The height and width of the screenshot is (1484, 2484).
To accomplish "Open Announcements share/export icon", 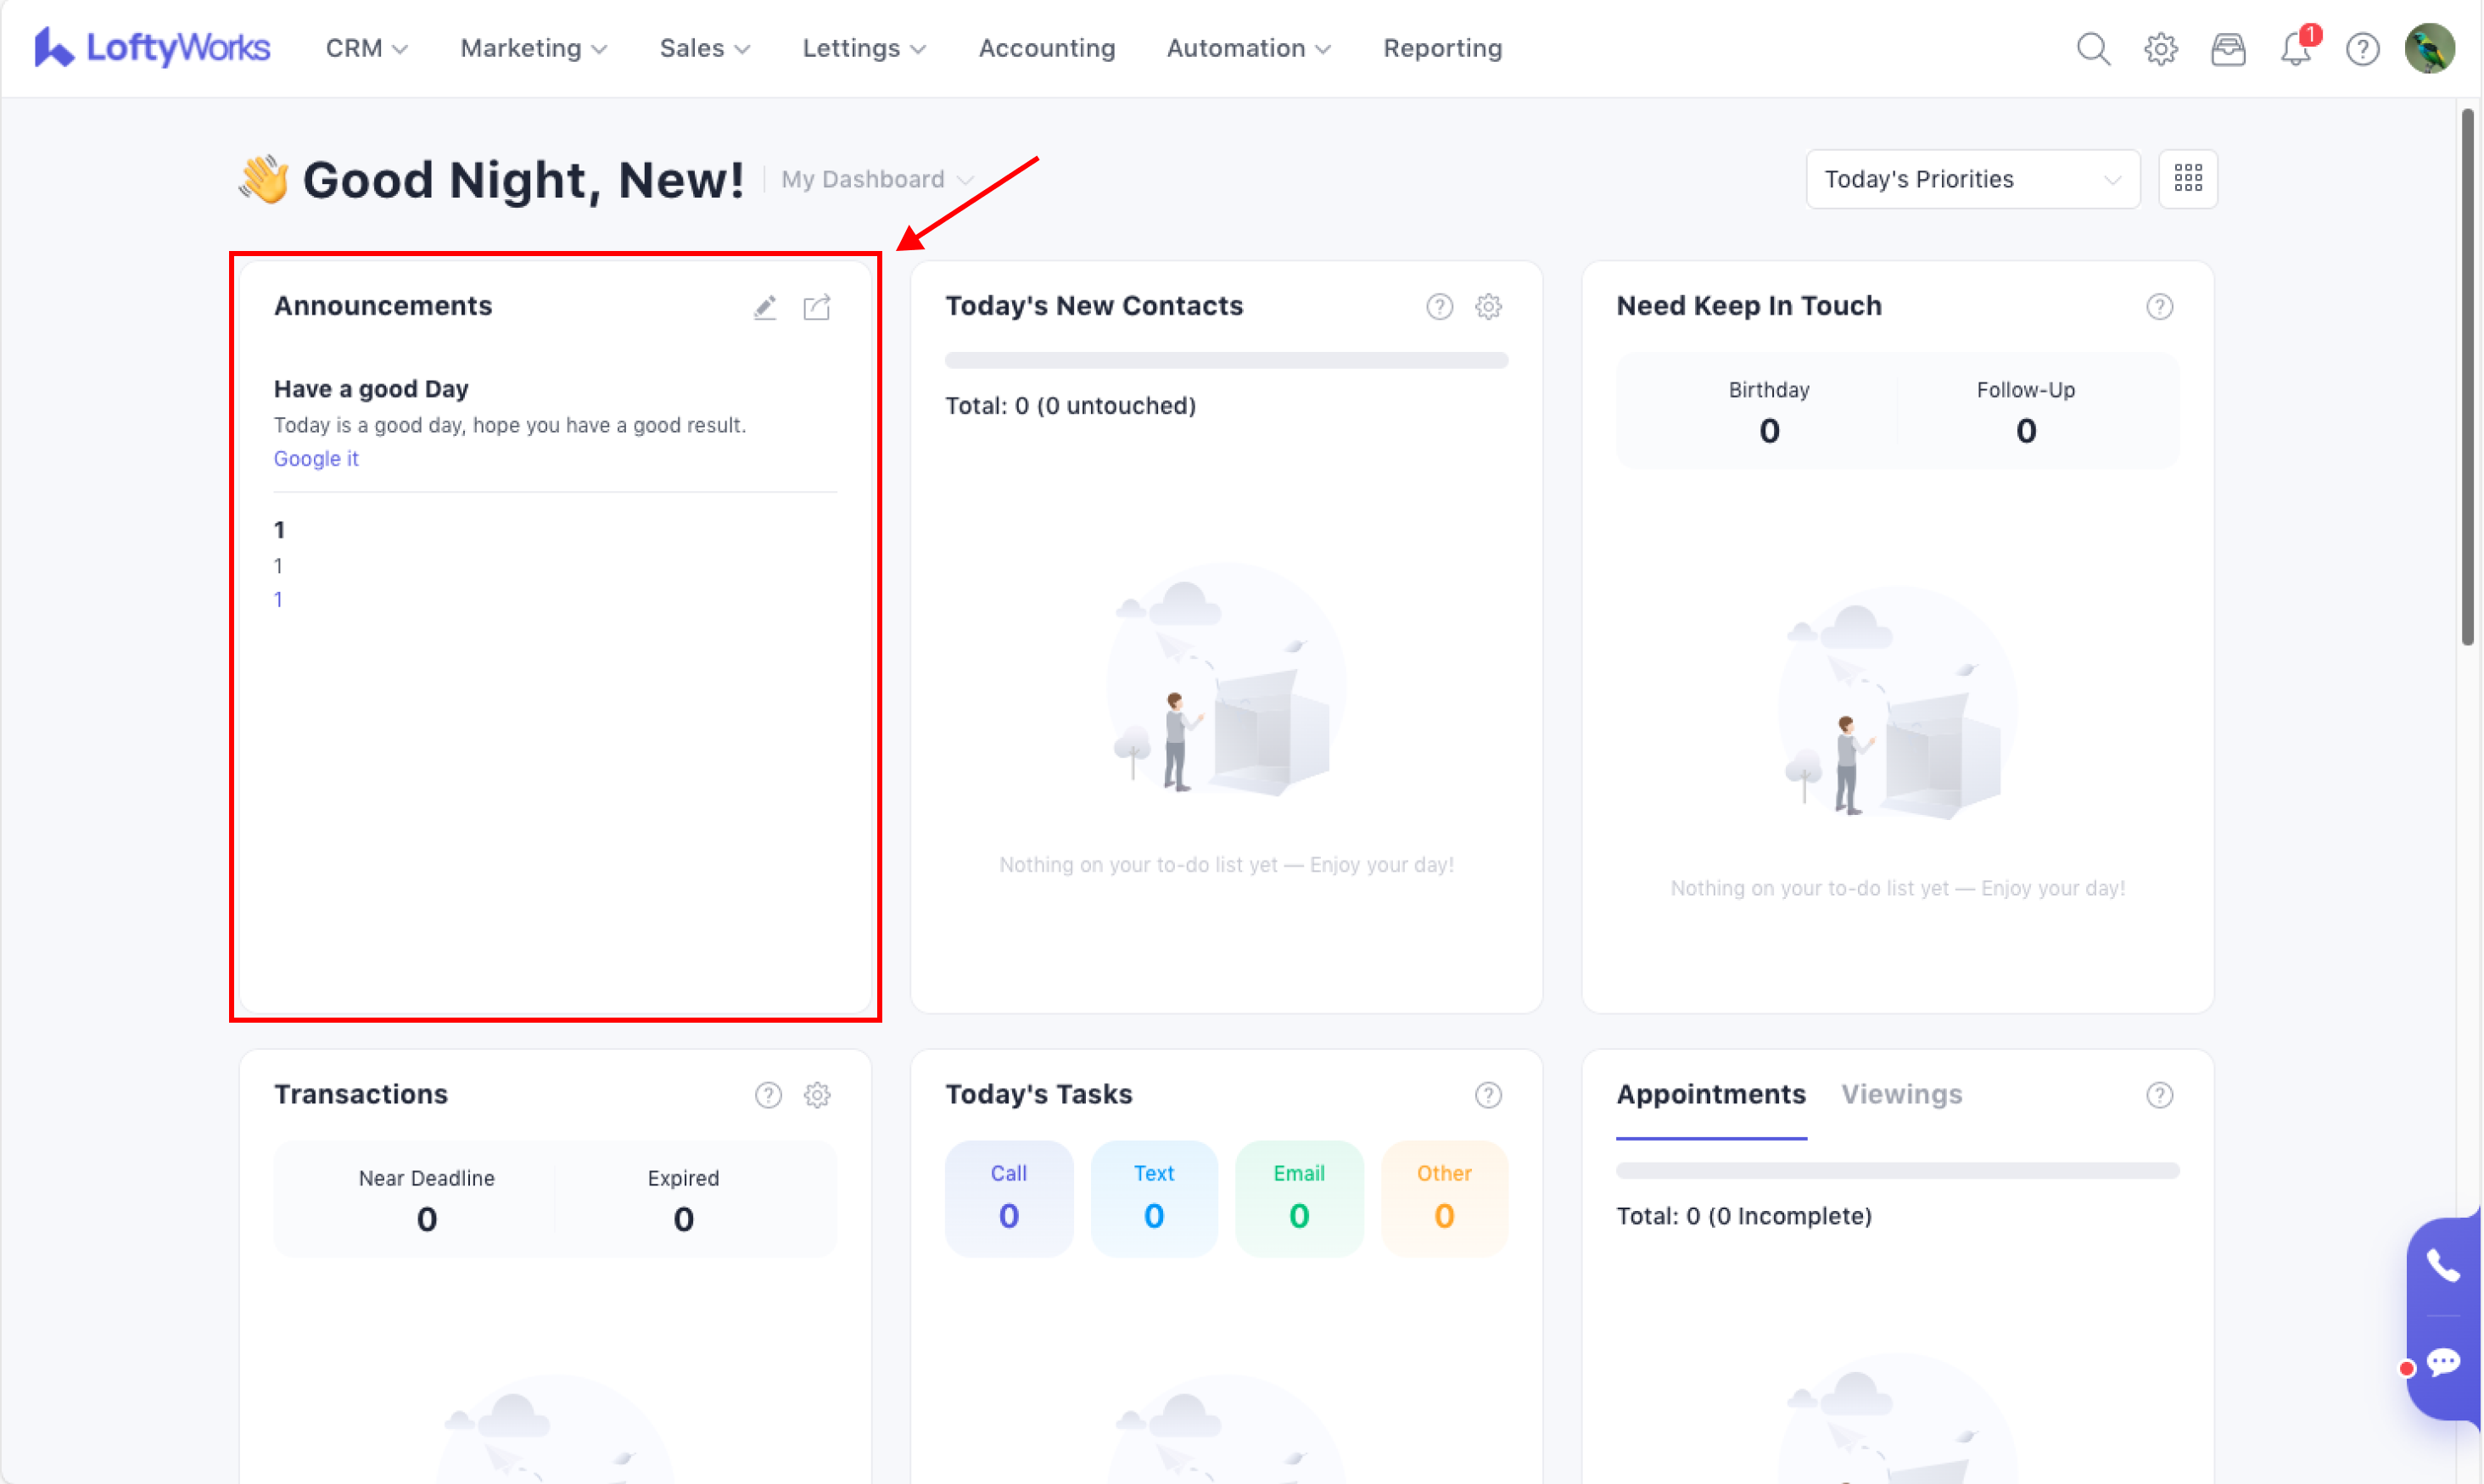I will (x=816, y=307).
